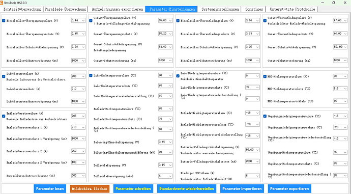Open Gesamt-Überentladungsalarm dropdown showing 47.60

point(340,20)
